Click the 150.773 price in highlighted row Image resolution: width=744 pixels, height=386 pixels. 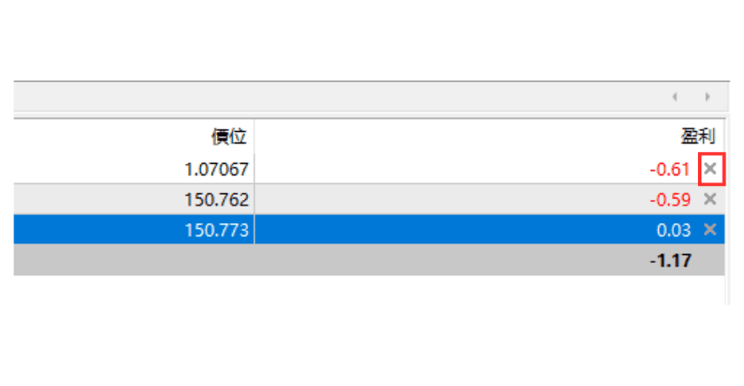click(x=216, y=230)
